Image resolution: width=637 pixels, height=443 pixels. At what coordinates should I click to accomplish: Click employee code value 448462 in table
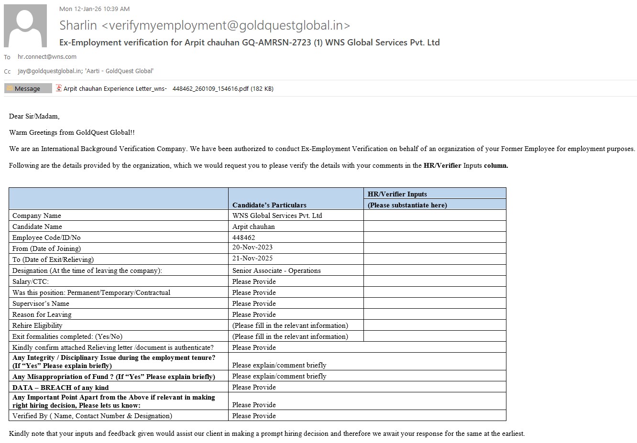243,238
